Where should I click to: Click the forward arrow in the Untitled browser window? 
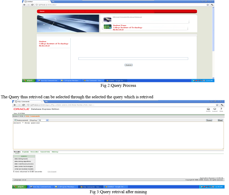coord(28,5)
